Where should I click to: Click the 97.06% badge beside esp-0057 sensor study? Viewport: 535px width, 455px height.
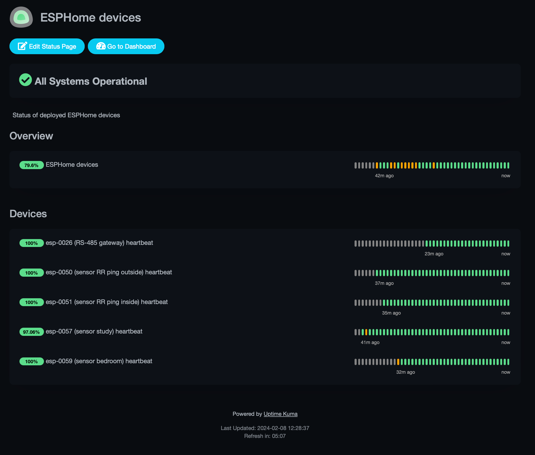click(31, 332)
